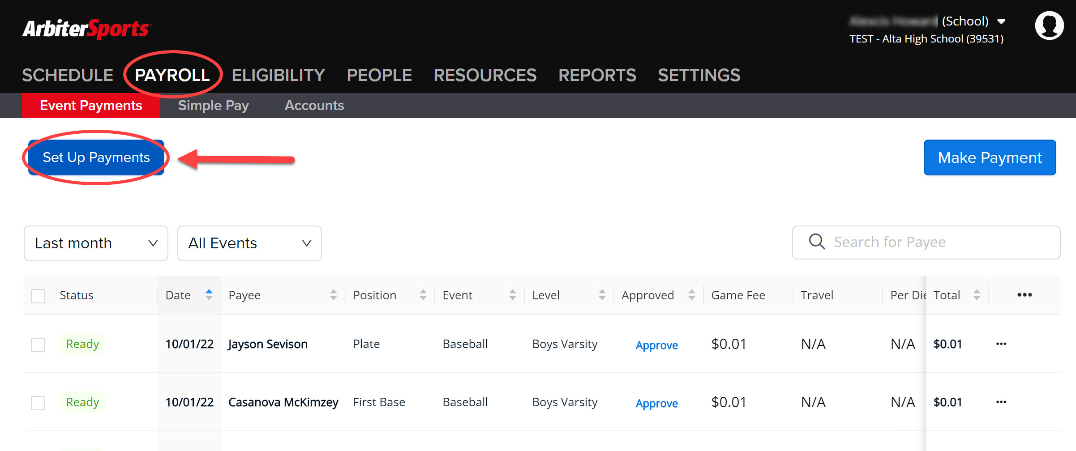This screenshot has height=451, width=1076.
Task: Sort table by Date column arrows
Action: pyautogui.click(x=209, y=295)
